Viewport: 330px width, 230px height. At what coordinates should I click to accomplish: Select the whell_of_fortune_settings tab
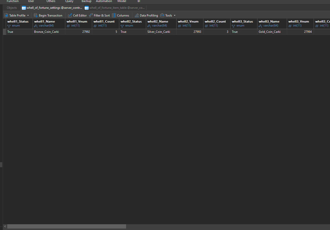tap(52, 8)
